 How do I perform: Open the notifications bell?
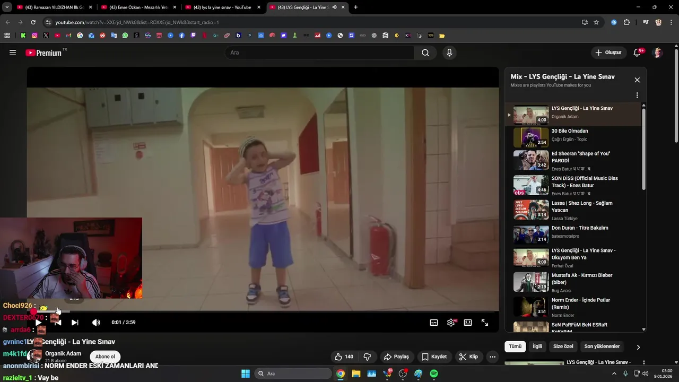coord(638,53)
